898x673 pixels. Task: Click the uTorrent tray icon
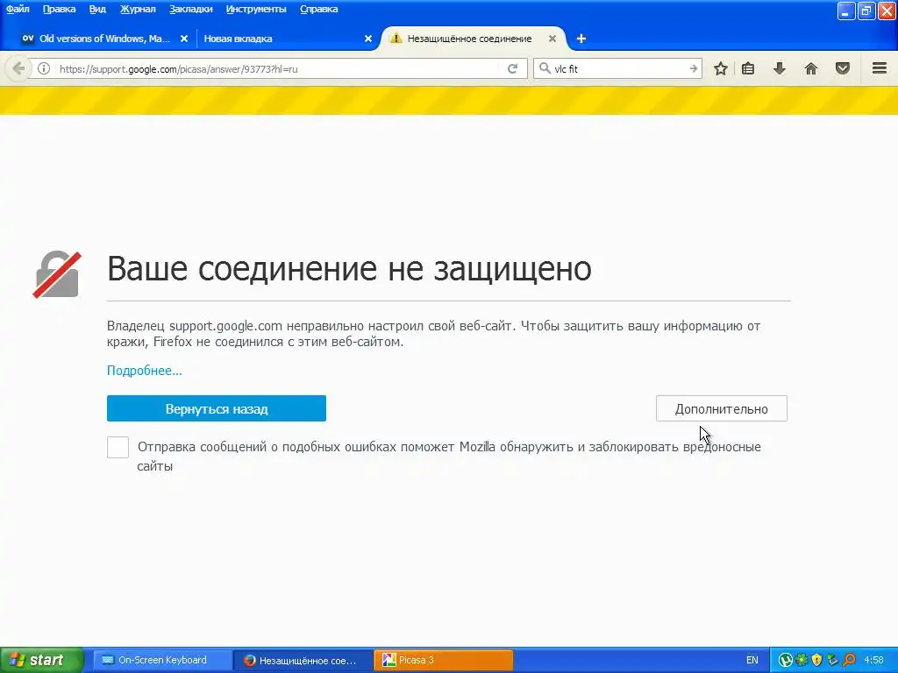pos(785,660)
